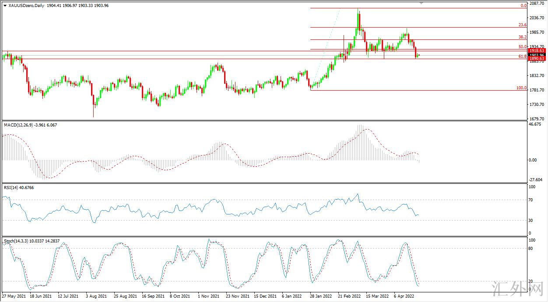Open the chart dropdown arrow before XAUUSDzero
548x302 pixels.
[x=5, y=6]
